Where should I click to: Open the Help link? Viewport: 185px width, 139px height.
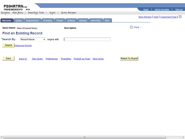coord(156,17)
